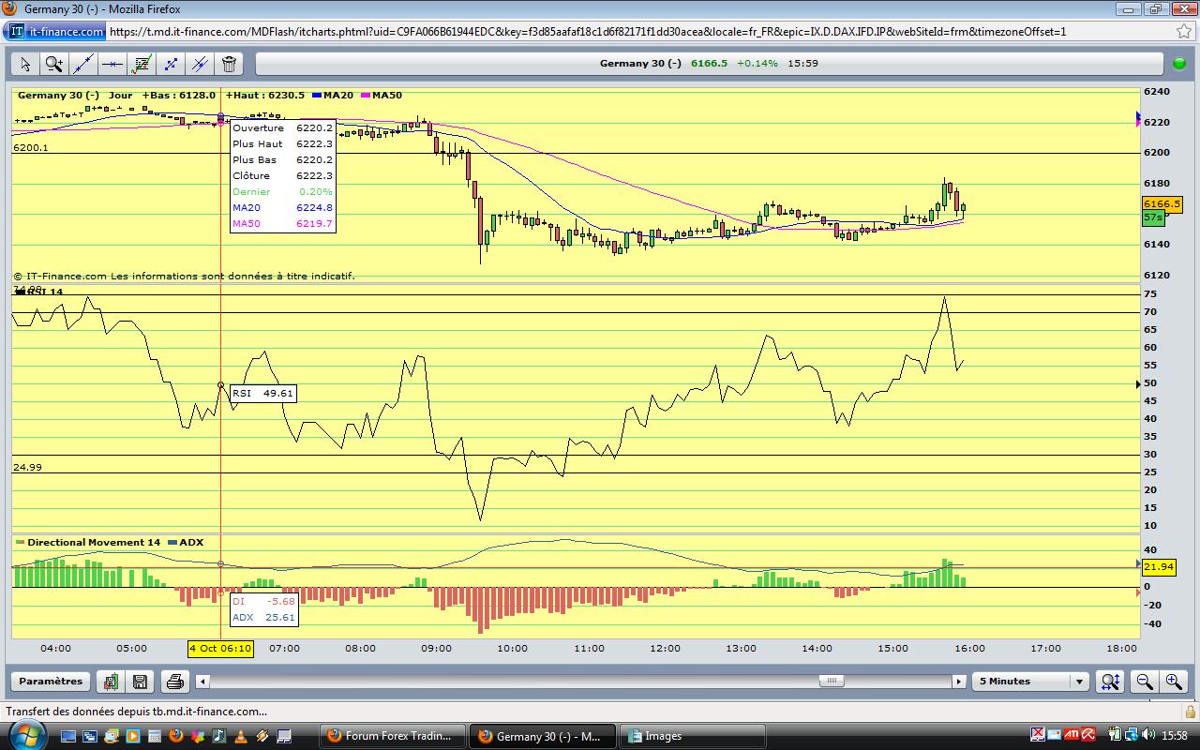Zoom out with the minus magnifier
1200x750 pixels.
pos(1144,682)
